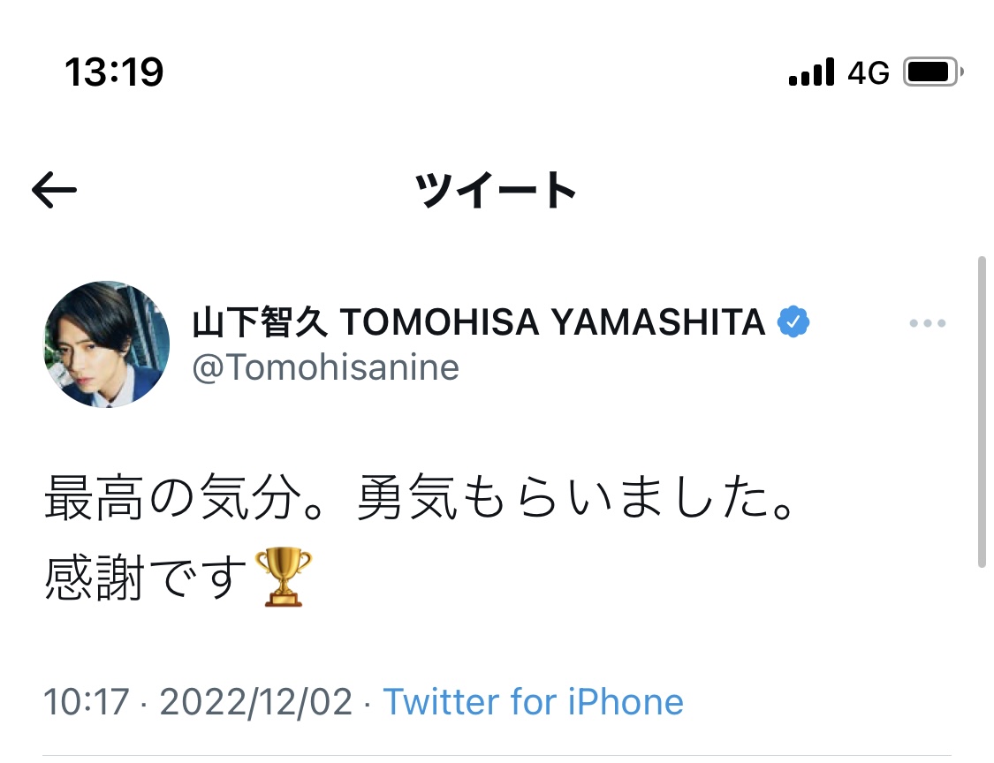
Task: Click the TOMOHISA YAMASHITA name text
Action: (x=552, y=324)
